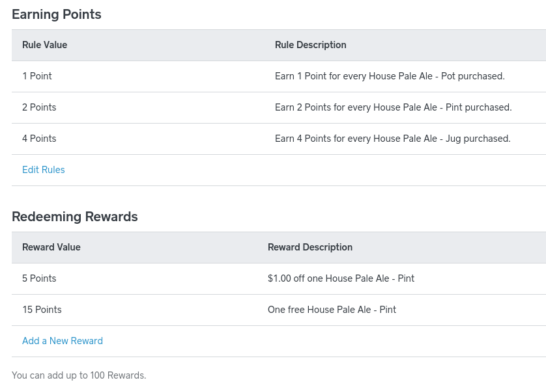Click the Earning Points section heading

(57, 14)
